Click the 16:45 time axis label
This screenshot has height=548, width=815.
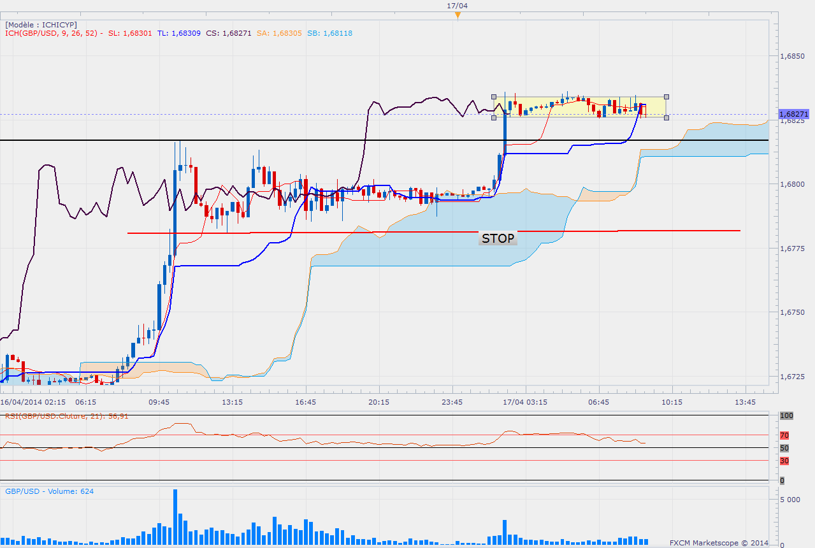click(x=306, y=402)
